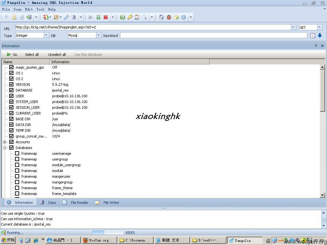327x245 pixels.
Task: Open the DB Mysql dropdown
Action: click(x=99, y=35)
